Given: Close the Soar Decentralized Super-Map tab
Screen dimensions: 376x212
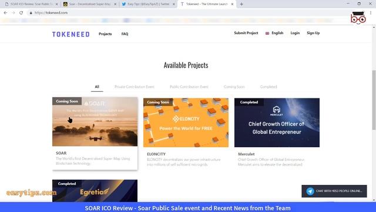Looking at the screenshot, I should point(115,4).
